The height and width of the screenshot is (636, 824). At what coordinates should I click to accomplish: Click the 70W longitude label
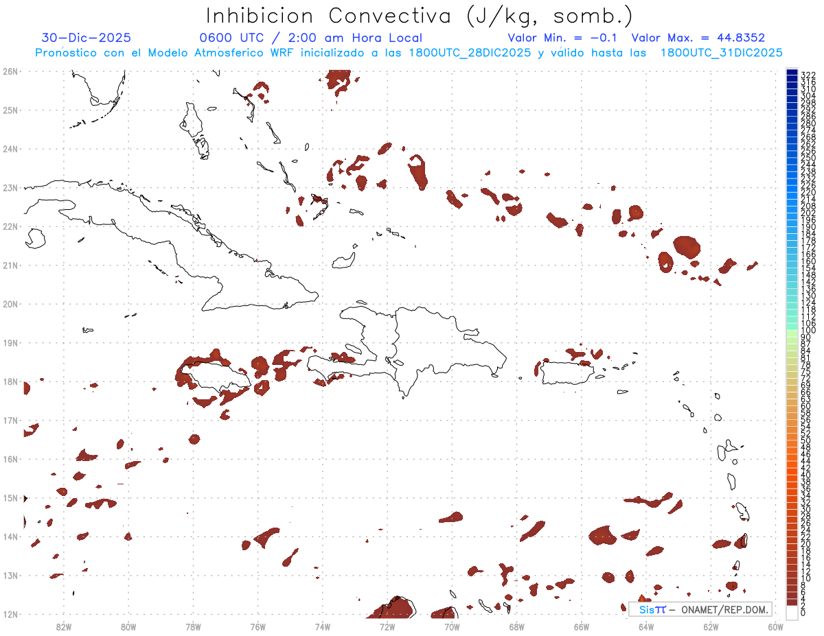(452, 626)
